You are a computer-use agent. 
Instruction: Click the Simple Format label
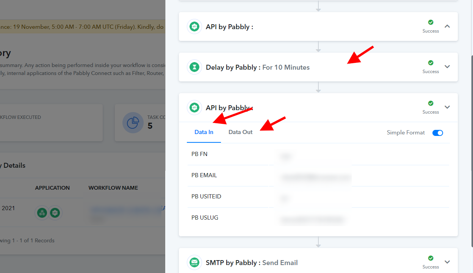coord(406,133)
